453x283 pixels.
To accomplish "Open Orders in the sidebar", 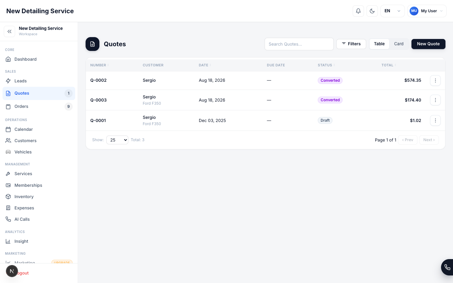I will click(x=39, y=107).
